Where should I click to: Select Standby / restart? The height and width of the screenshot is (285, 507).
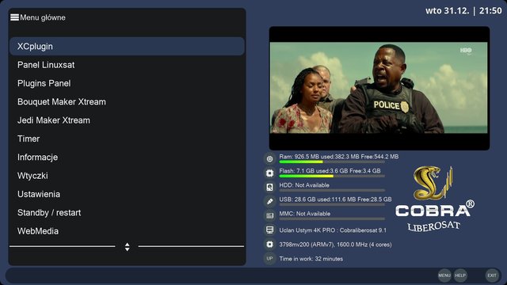[x=127, y=213]
